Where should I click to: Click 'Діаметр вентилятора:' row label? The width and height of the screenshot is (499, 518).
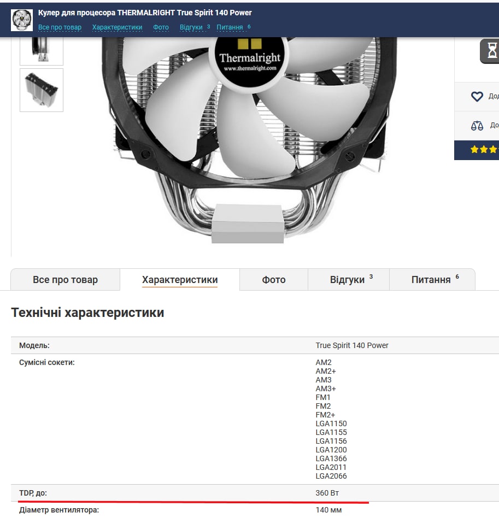(x=59, y=510)
